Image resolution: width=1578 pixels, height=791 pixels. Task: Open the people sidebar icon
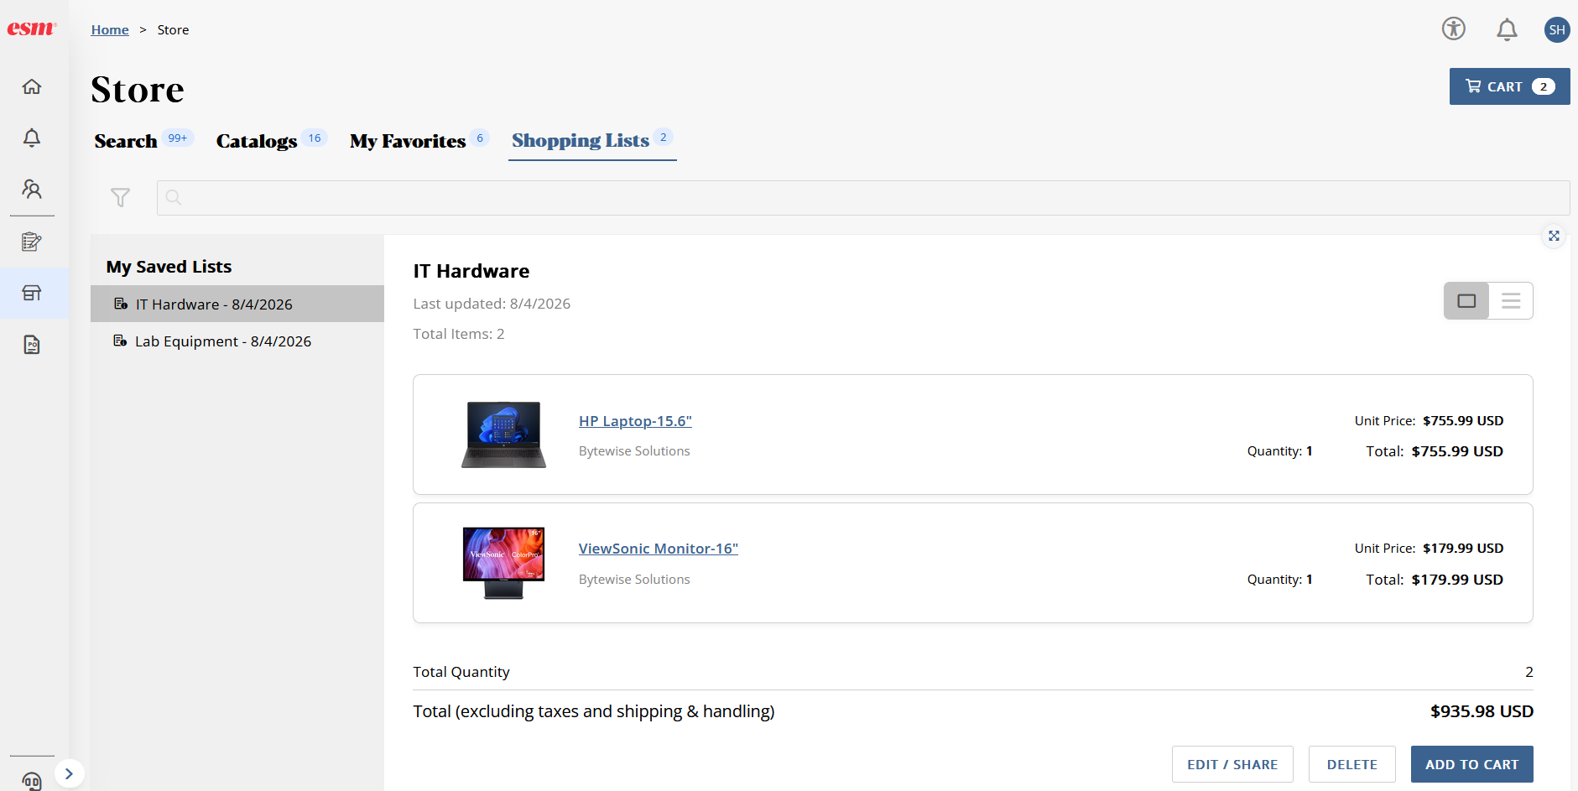[32, 189]
